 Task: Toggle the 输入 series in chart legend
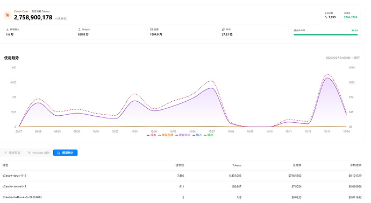(197, 135)
